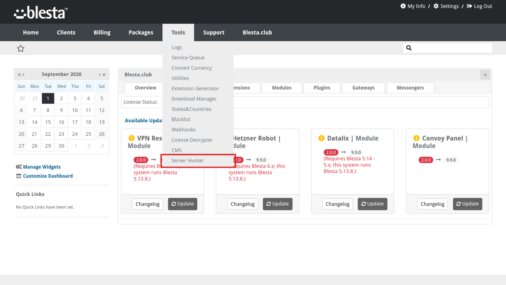Click the Settings gear icon
Image resolution: width=506 pixels, height=285 pixels.
[436, 6]
